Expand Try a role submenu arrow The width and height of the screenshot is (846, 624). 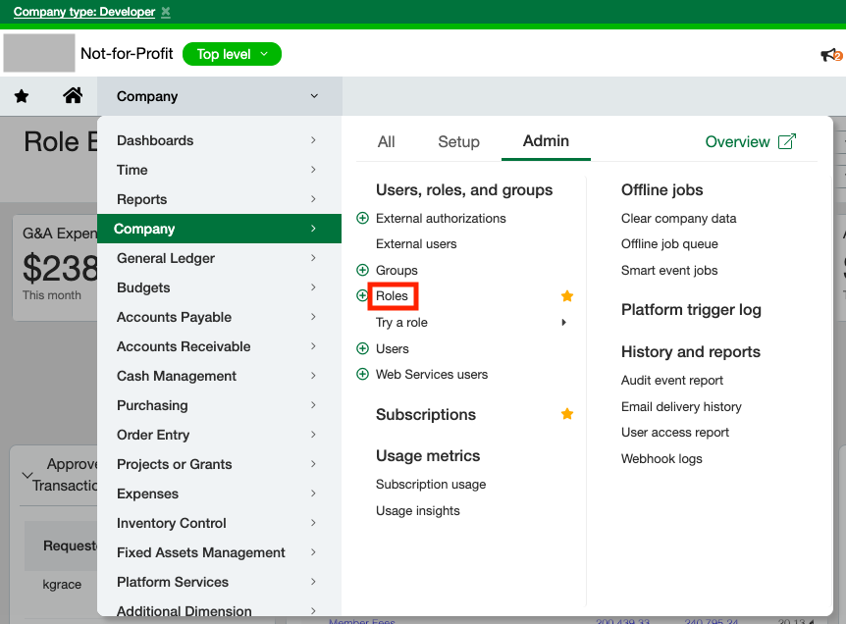[x=563, y=323]
